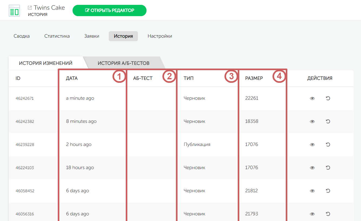Viewport: 361px width, 221px height.
Task: Open the Статистика tab
Action: tap(57, 36)
